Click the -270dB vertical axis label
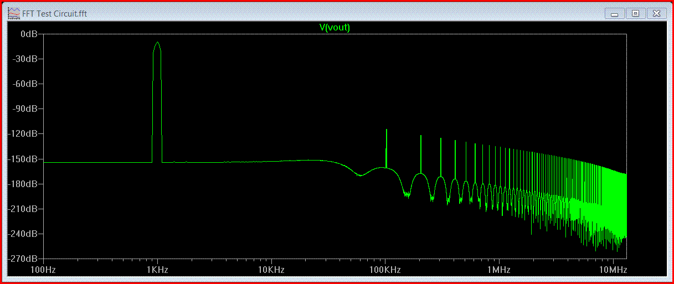Screen dimensions: 674x284 (24, 259)
